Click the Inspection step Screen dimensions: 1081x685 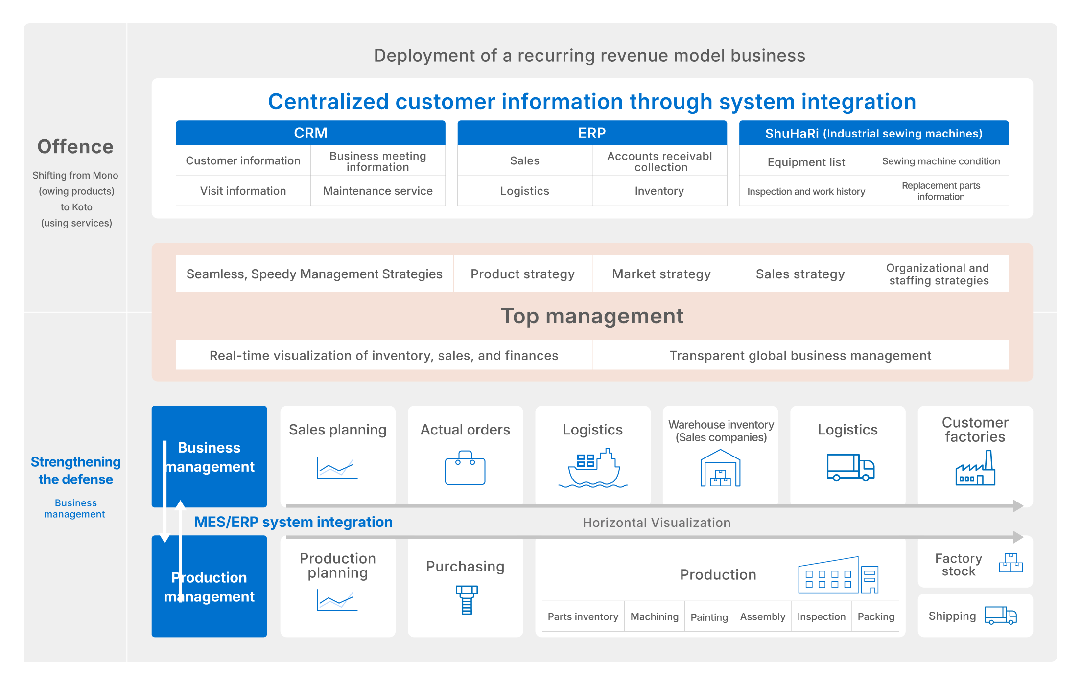[822, 616]
